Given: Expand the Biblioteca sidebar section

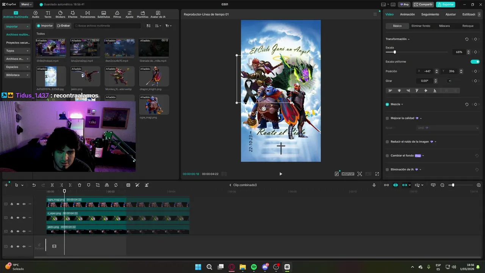Looking at the screenshot, I should click(17, 75).
